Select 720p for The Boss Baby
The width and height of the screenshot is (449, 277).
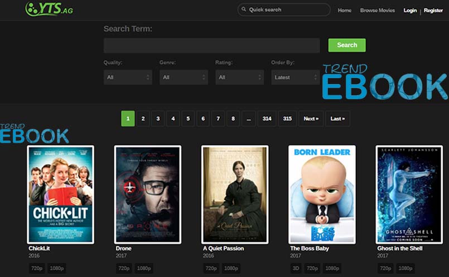pyautogui.click(x=312, y=268)
